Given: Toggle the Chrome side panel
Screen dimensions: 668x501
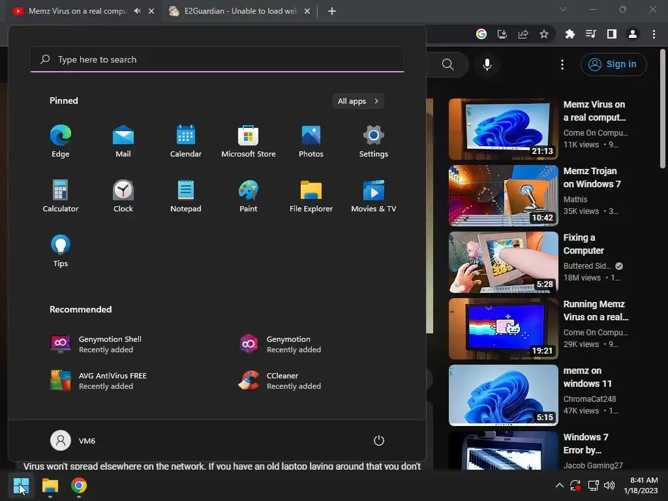Looking at the screenshot, I should click(x=612, y=34).
